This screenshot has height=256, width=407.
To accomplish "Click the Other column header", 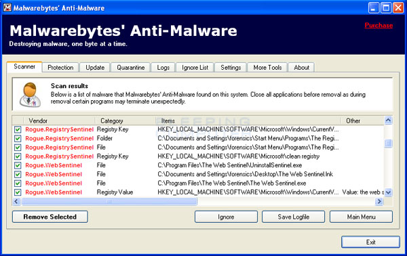I will (362, 121).
